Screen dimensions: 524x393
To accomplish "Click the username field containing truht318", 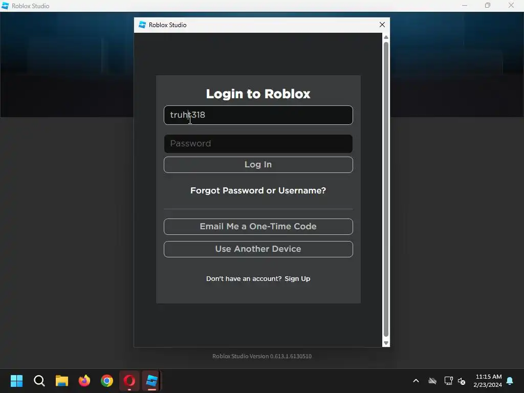I will 258,115.
